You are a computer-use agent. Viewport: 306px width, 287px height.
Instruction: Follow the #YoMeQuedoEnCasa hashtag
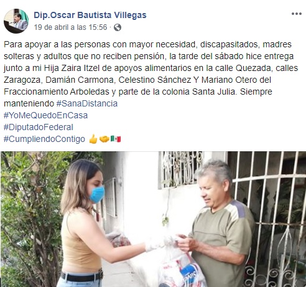(x=45, y=115)
